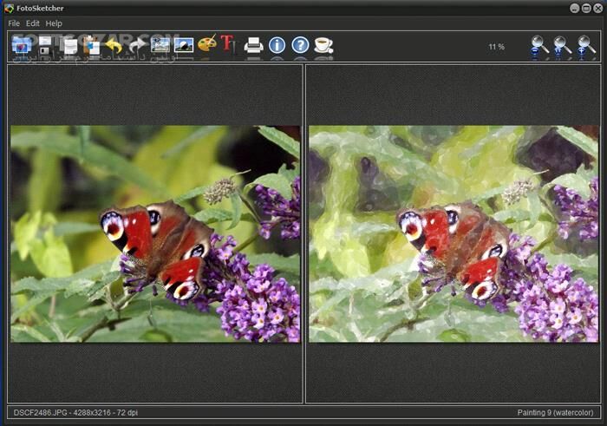Image resolution: width=607 pixels, height=426 pixels.
Task: Open the File menu
Action: click(14, 23)
